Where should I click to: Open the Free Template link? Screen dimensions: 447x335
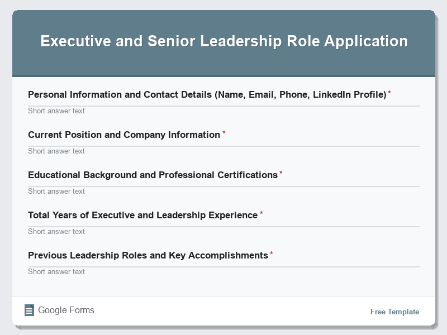coord(394,312)
